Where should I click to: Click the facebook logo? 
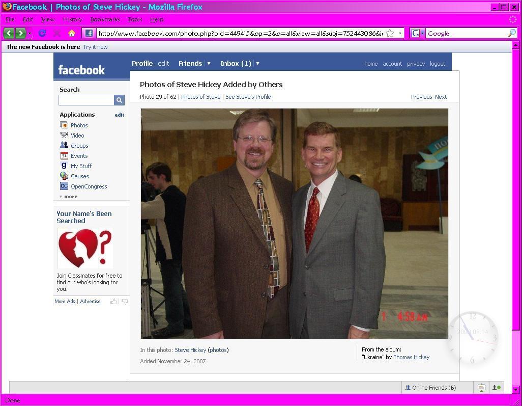pyautogui.click(x=81, y=70)
